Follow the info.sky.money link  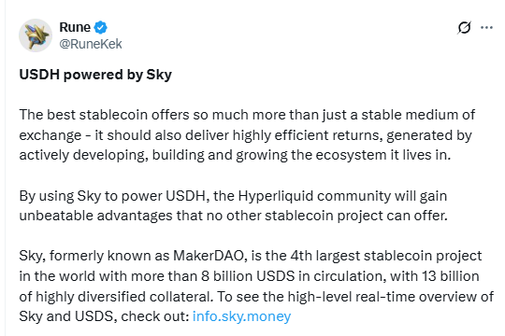click(241, 316)
